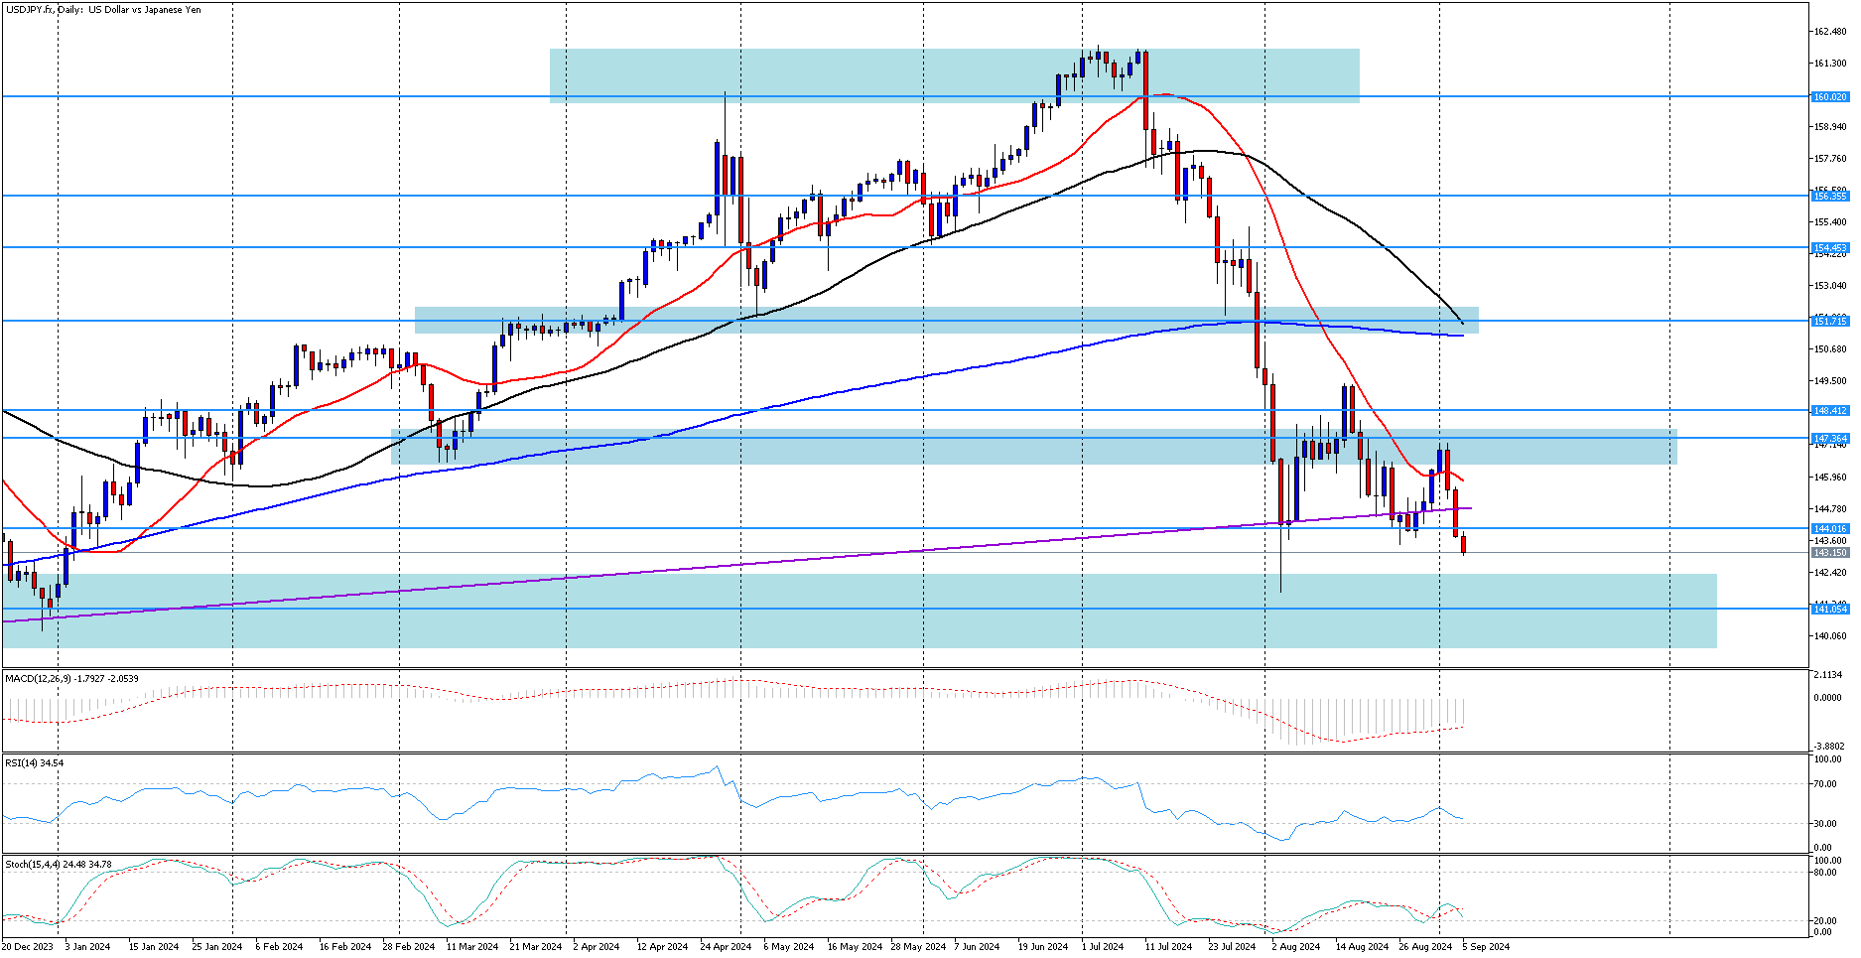Click the RSI(14) indicator label

pos(34,762)
